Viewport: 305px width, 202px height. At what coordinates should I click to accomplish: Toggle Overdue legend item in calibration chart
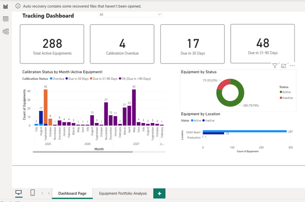click(x=58, y=79)
